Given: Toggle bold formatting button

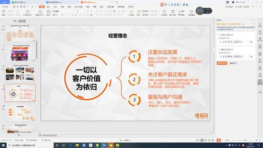Looking at the screenshot, I should 62,15.
